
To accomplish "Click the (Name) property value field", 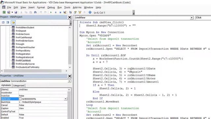I will tap(43, 90).
